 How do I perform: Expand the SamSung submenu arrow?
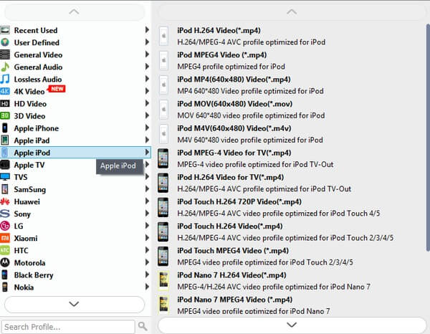147,189
